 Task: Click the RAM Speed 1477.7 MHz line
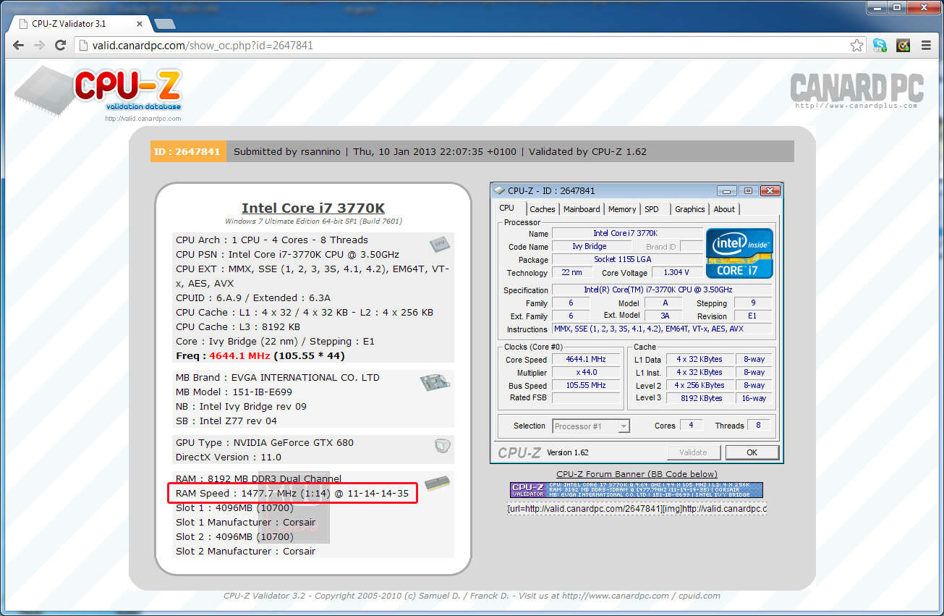[x=292, y=494]
